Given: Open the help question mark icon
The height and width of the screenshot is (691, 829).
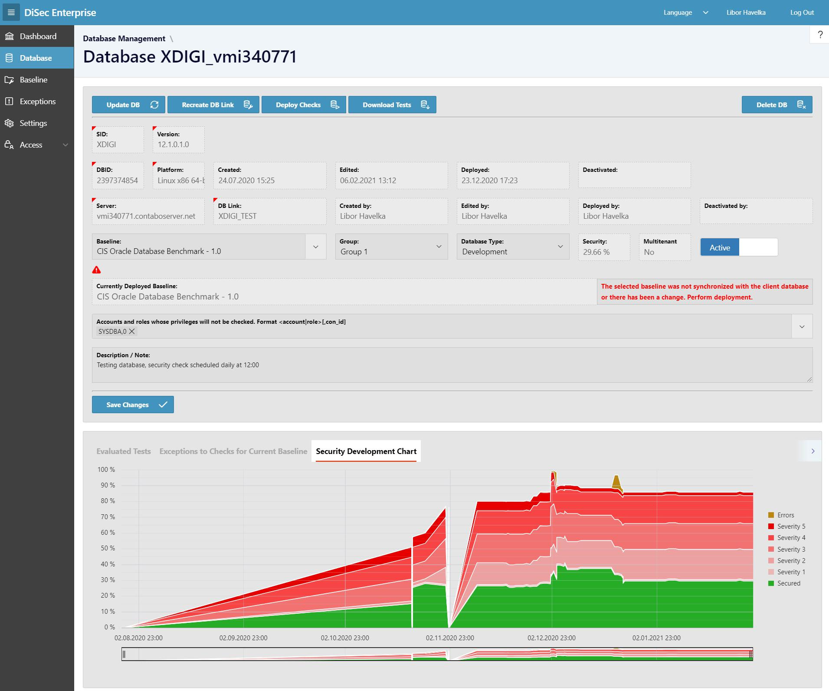Looking at the screenshot, I should click(820, 35).
